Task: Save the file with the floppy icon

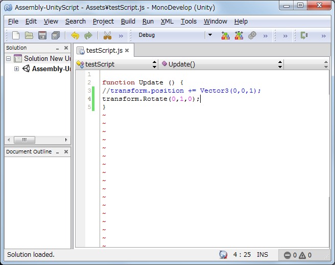Action: [42, 35]
